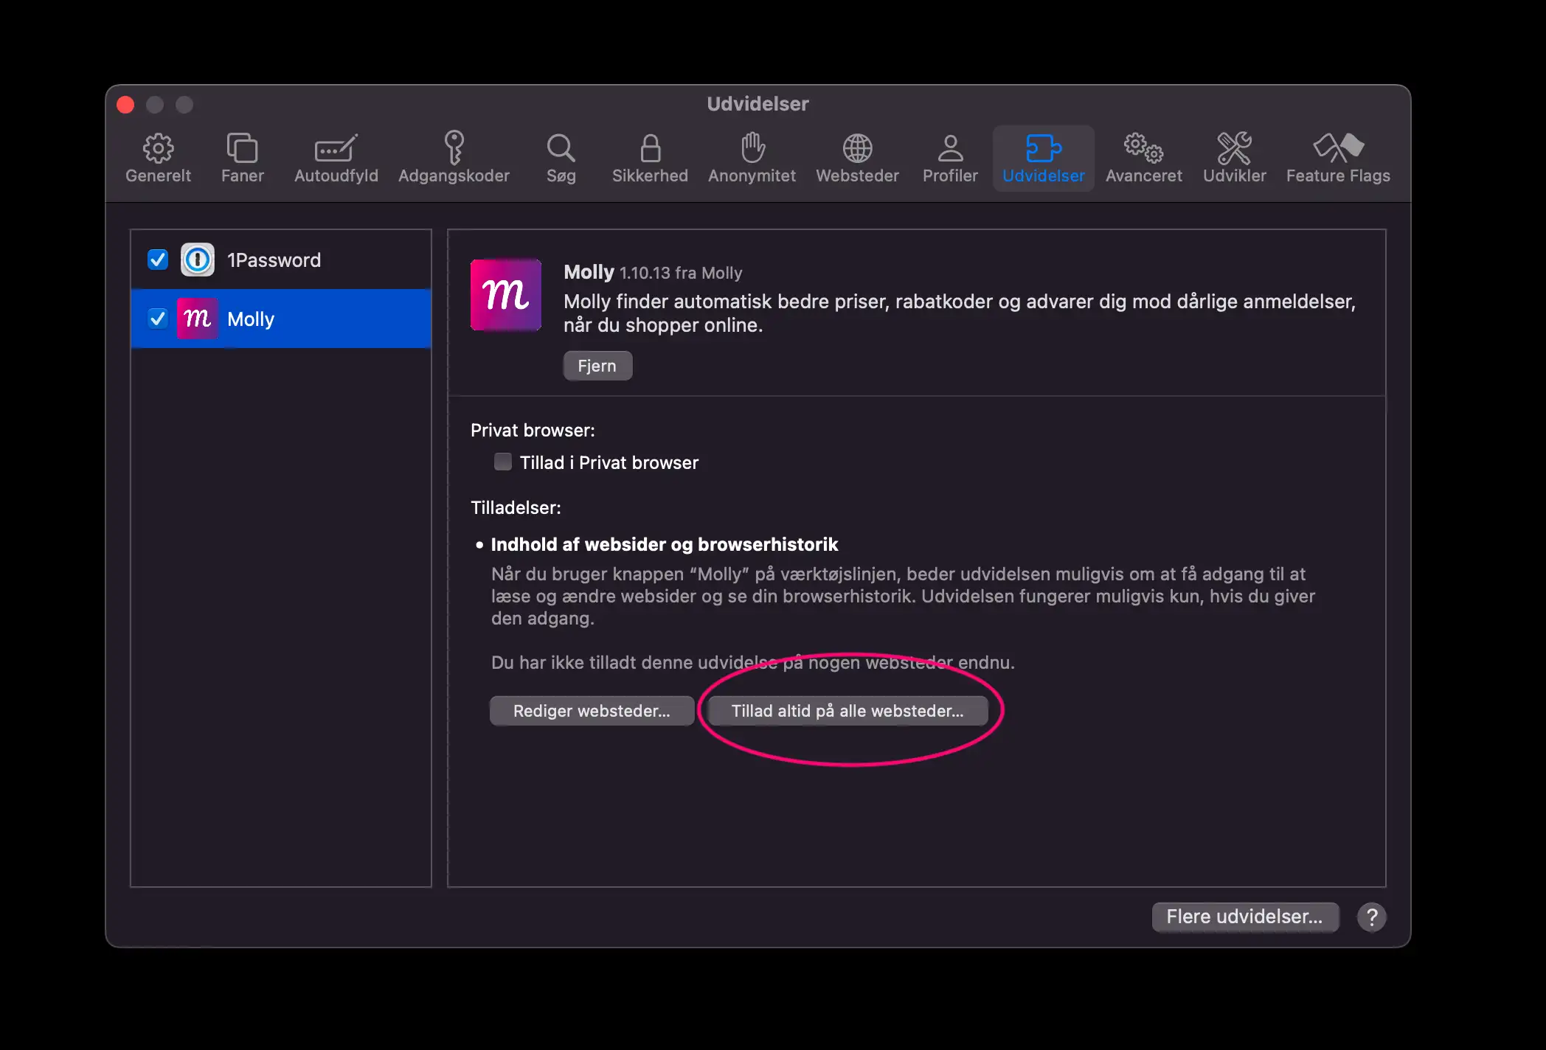Switch to the Faner settings pane

(x=242, y=158)
